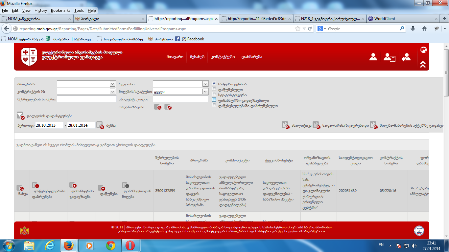Image resolution: width=449 pixels, height=252 pixels.
Task: Click the დახმარება help link in header
Action: click(x=251, y=57)
